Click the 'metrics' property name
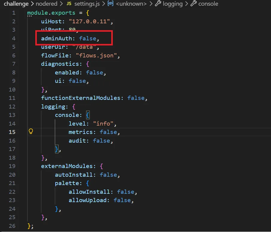Viewport: 271px width, 232px height. point(81,132)
